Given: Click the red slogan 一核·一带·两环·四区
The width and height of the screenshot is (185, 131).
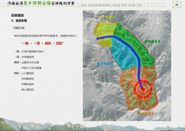Looking at the screenshot, I should [42, 44].
